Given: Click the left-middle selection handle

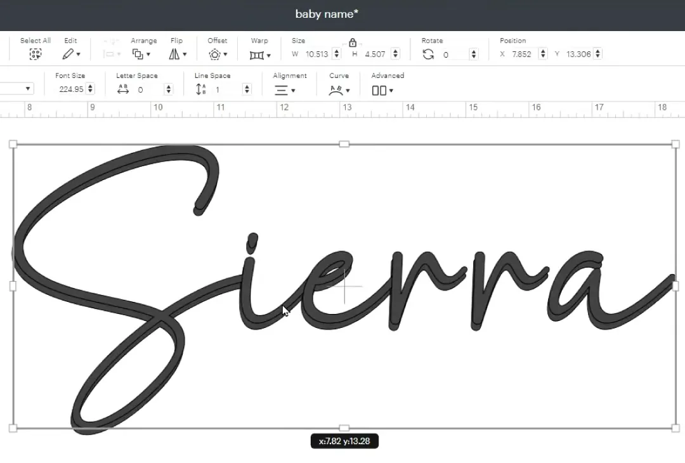Looking at the screenshot, I should 13,286.
